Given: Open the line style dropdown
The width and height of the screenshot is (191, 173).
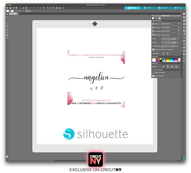Looking at the screenshot, I should pyautogui.click(x=24, y=11).
